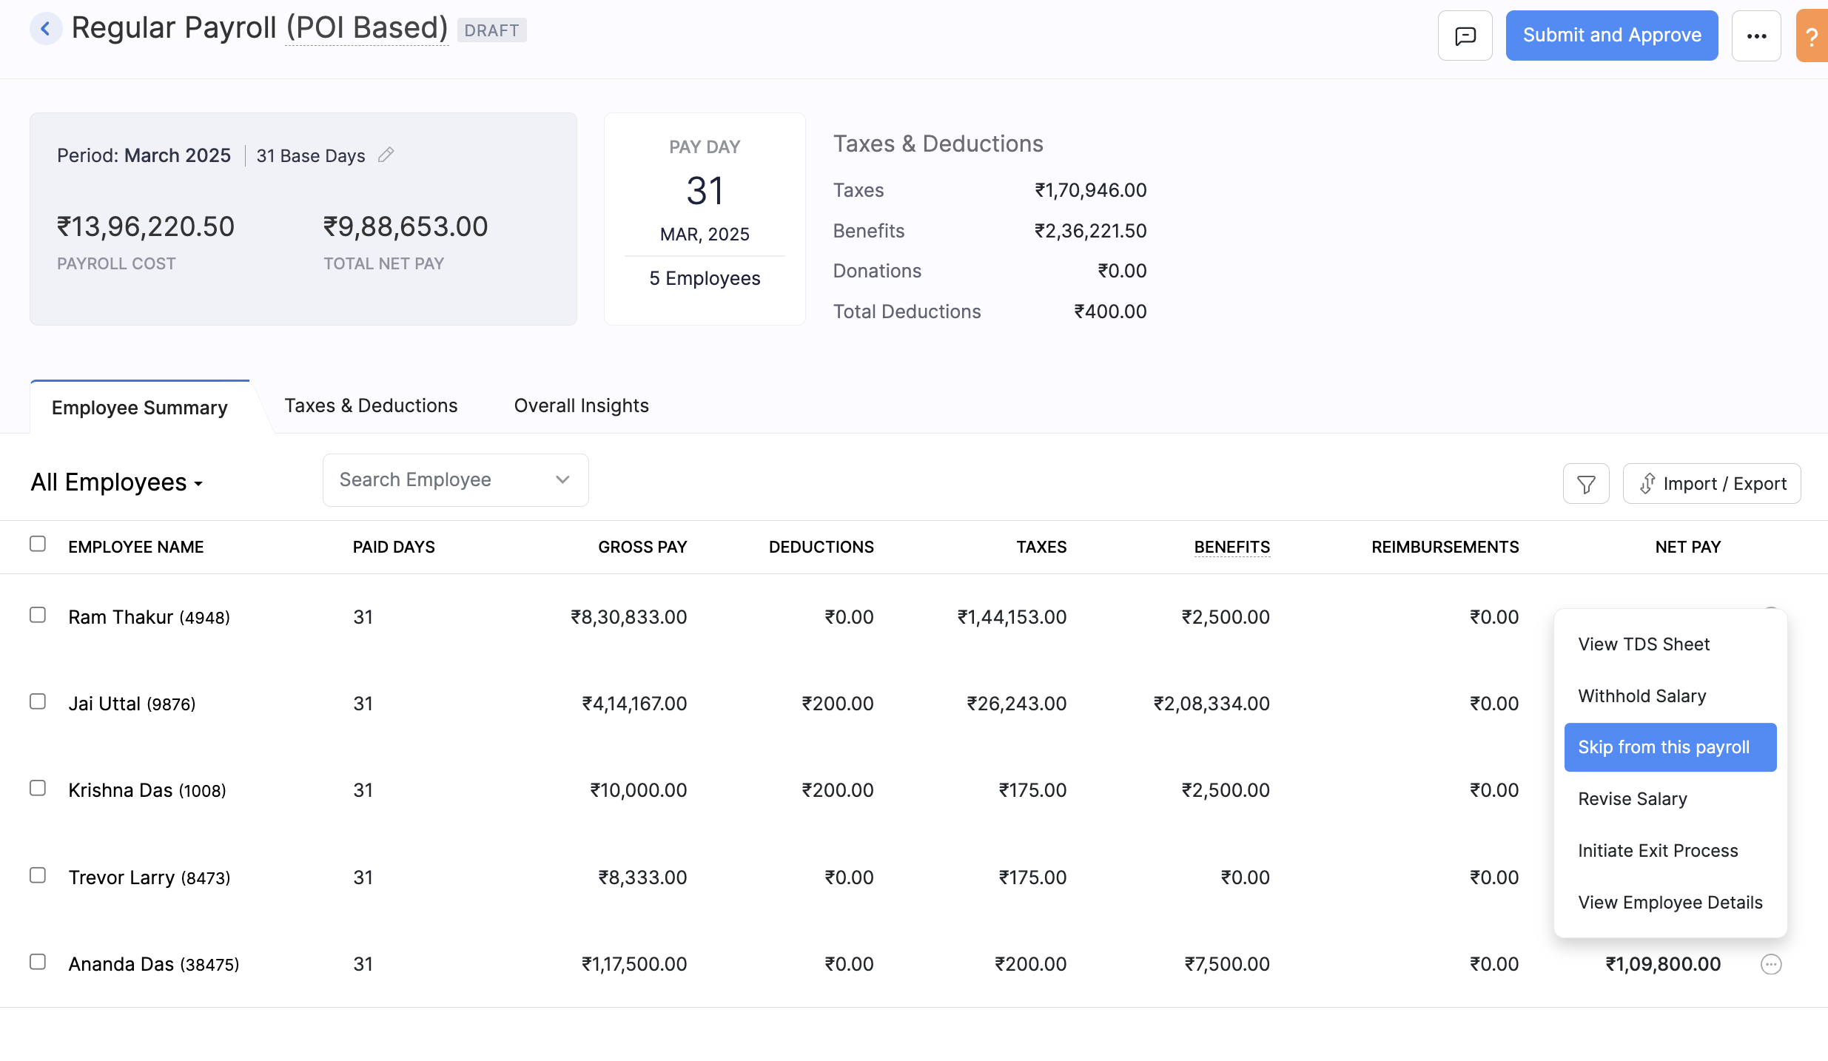Check the Ram Thakur row checkbox

[x=38, y=615]
